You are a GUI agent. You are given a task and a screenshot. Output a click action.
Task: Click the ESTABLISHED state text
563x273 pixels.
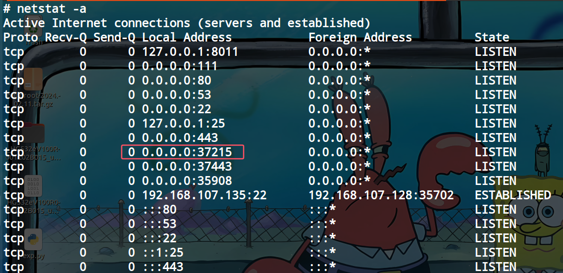[512, 195]
